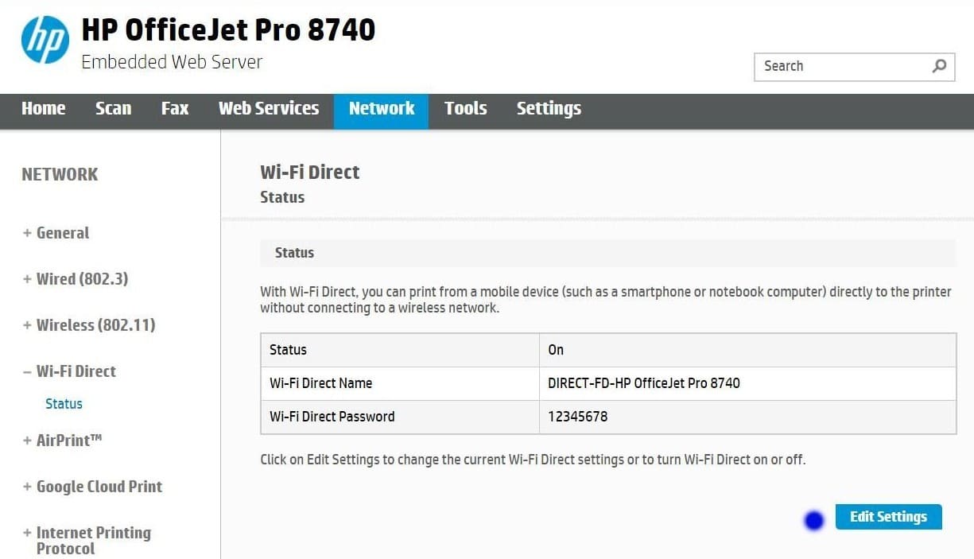Click the search magnifier icon
974x559 pixels.
tap(939, 66)
